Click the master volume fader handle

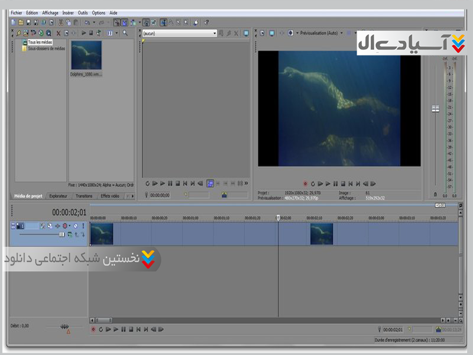[x=436, y=109]
